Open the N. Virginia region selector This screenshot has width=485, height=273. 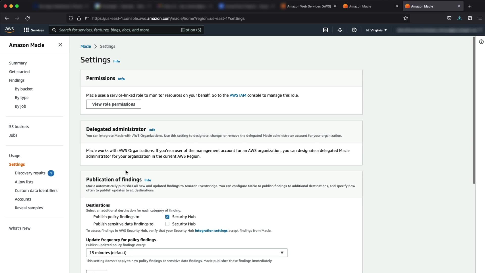click(376, 30)
